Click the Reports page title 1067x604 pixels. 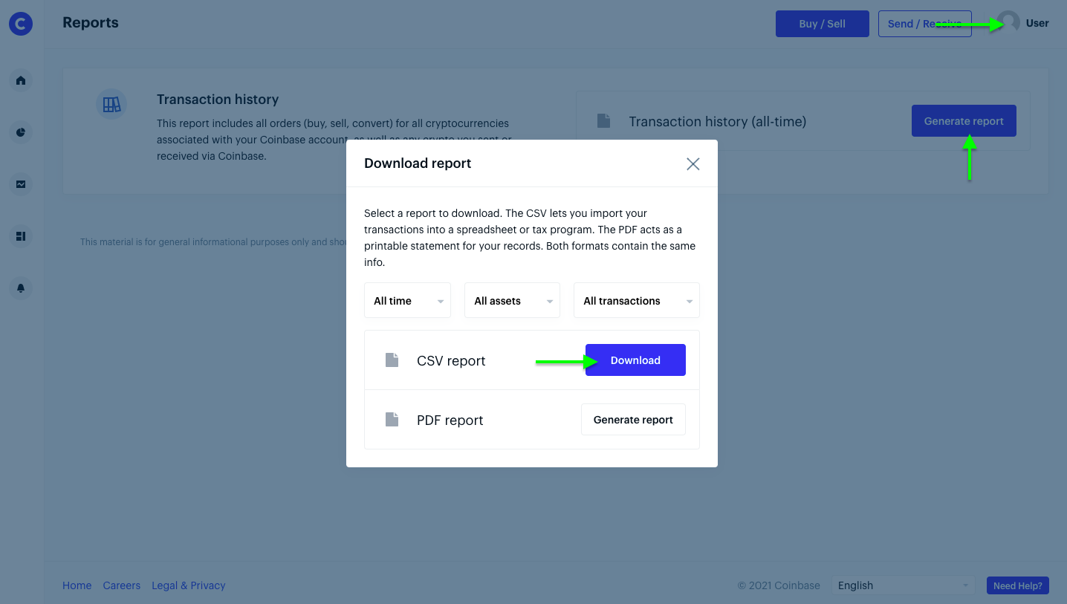click(x=91, y=23)
